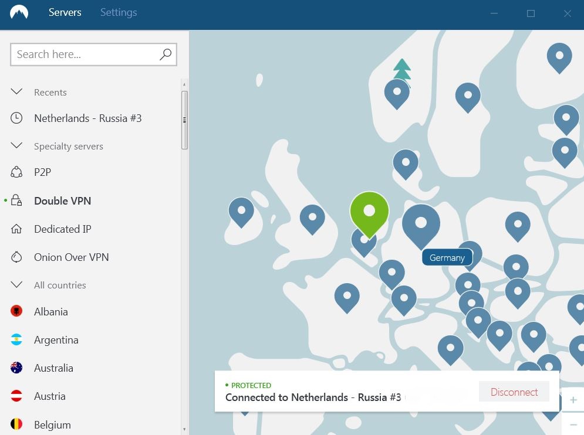Click the Argentina flag icon
This screenshot has height=435, width=584.
(16, 339)
